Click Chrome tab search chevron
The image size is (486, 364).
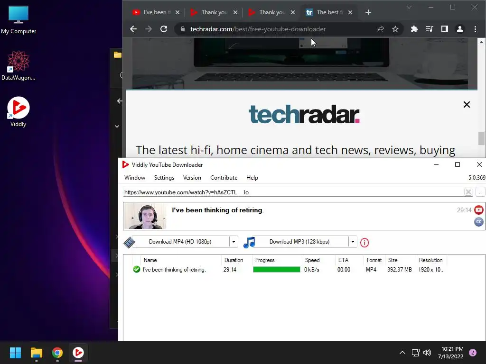pos(409,8)
